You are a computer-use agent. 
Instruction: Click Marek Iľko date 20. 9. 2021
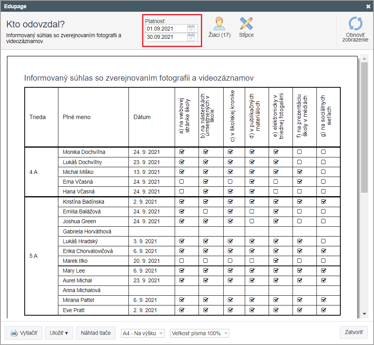click(146, 261)
